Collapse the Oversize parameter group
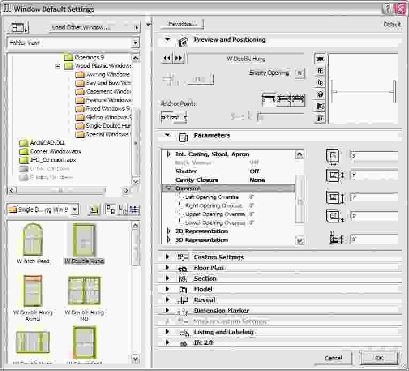409x371 pixels. (169, 188)
